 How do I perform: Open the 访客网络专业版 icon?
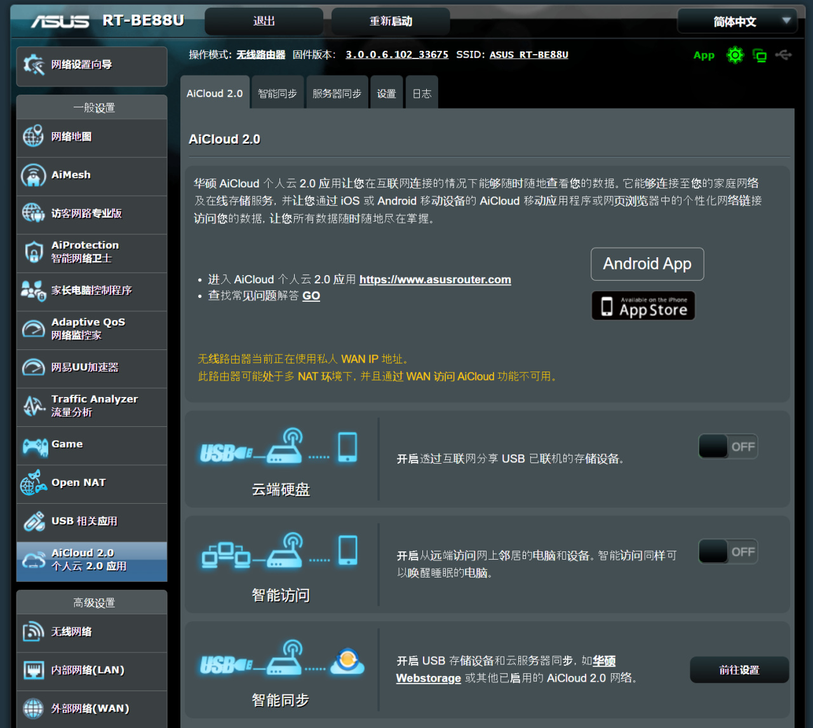[x=33, y=213]
